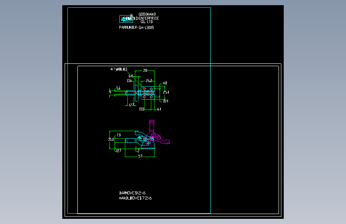The image size is (346, 224).
Task: Click the 10.5 dimension value
Action: 141,109
